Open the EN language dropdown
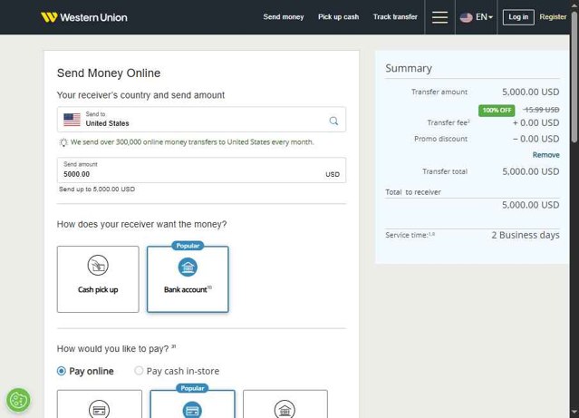The width and height of the screenshot is (579, 418). [484, 17]
